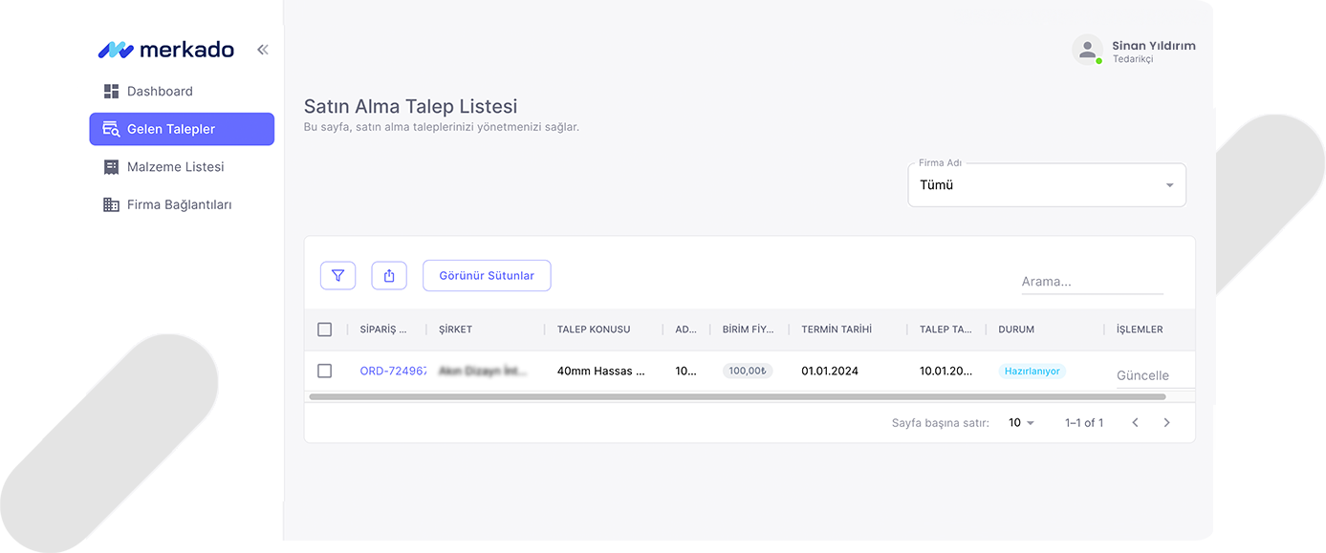Open order link ORD-724967
The image size is (1326, 553).
click(393, 371)
